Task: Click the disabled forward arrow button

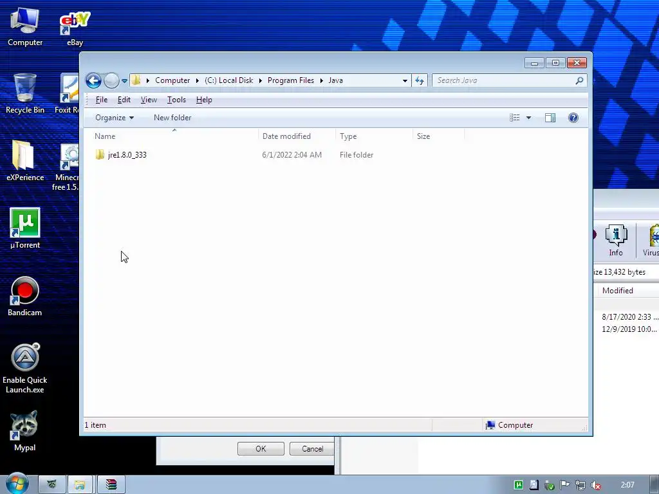Action: coord(111,80)
